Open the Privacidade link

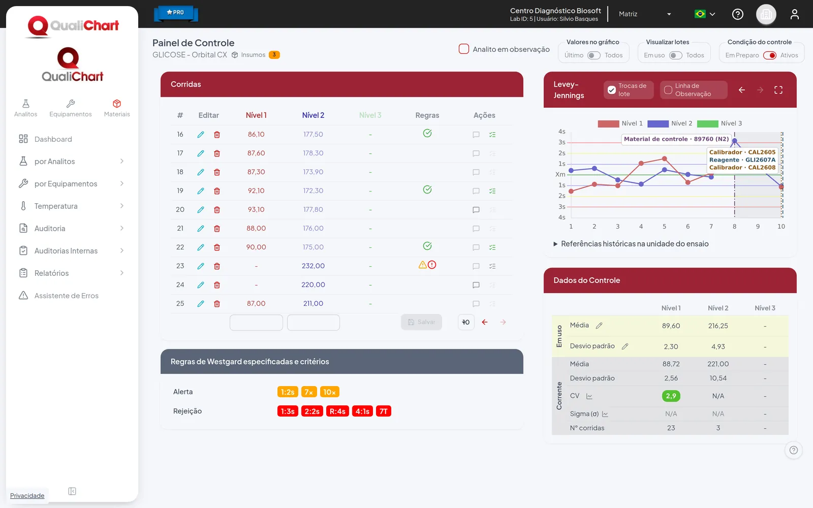27,496
